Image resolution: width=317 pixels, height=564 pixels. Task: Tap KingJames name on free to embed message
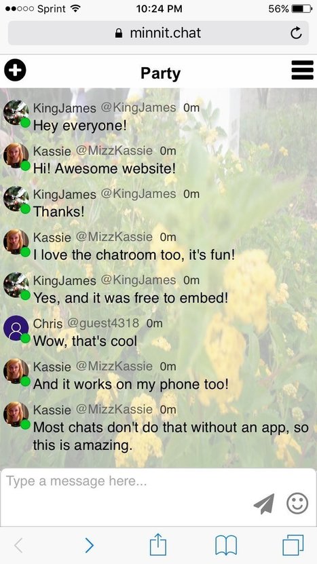(64, 280)
